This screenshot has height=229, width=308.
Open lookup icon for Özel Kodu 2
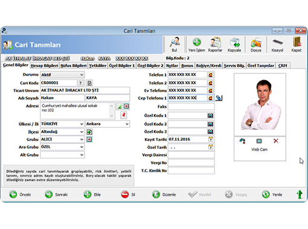210,124
